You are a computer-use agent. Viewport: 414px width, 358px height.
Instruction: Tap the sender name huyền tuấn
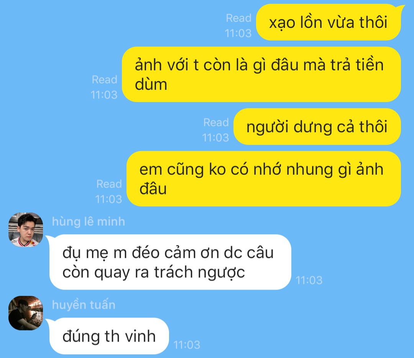[84, 305]
